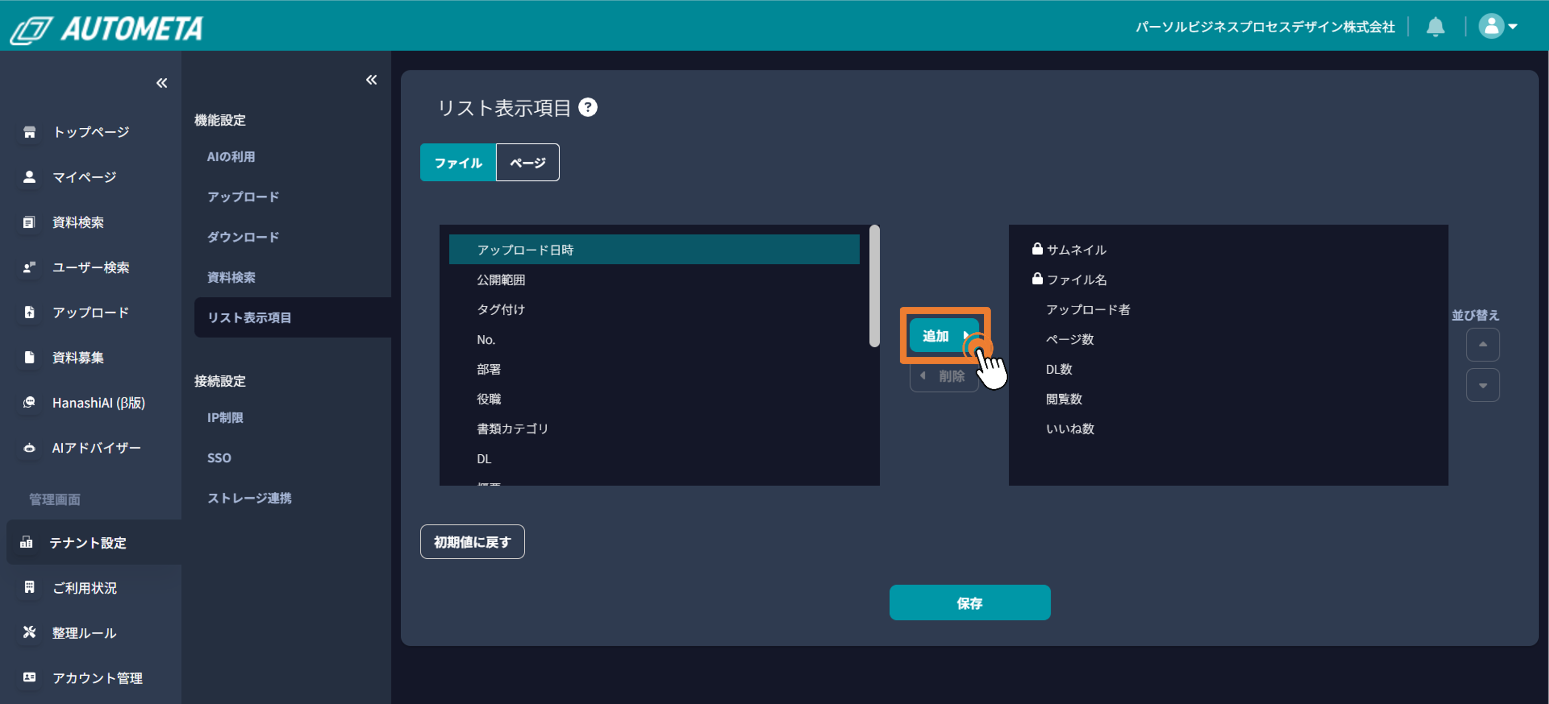
Task: Move item up with the sort up arrow
Action: pyautogui.click(x=1483, y=345)
